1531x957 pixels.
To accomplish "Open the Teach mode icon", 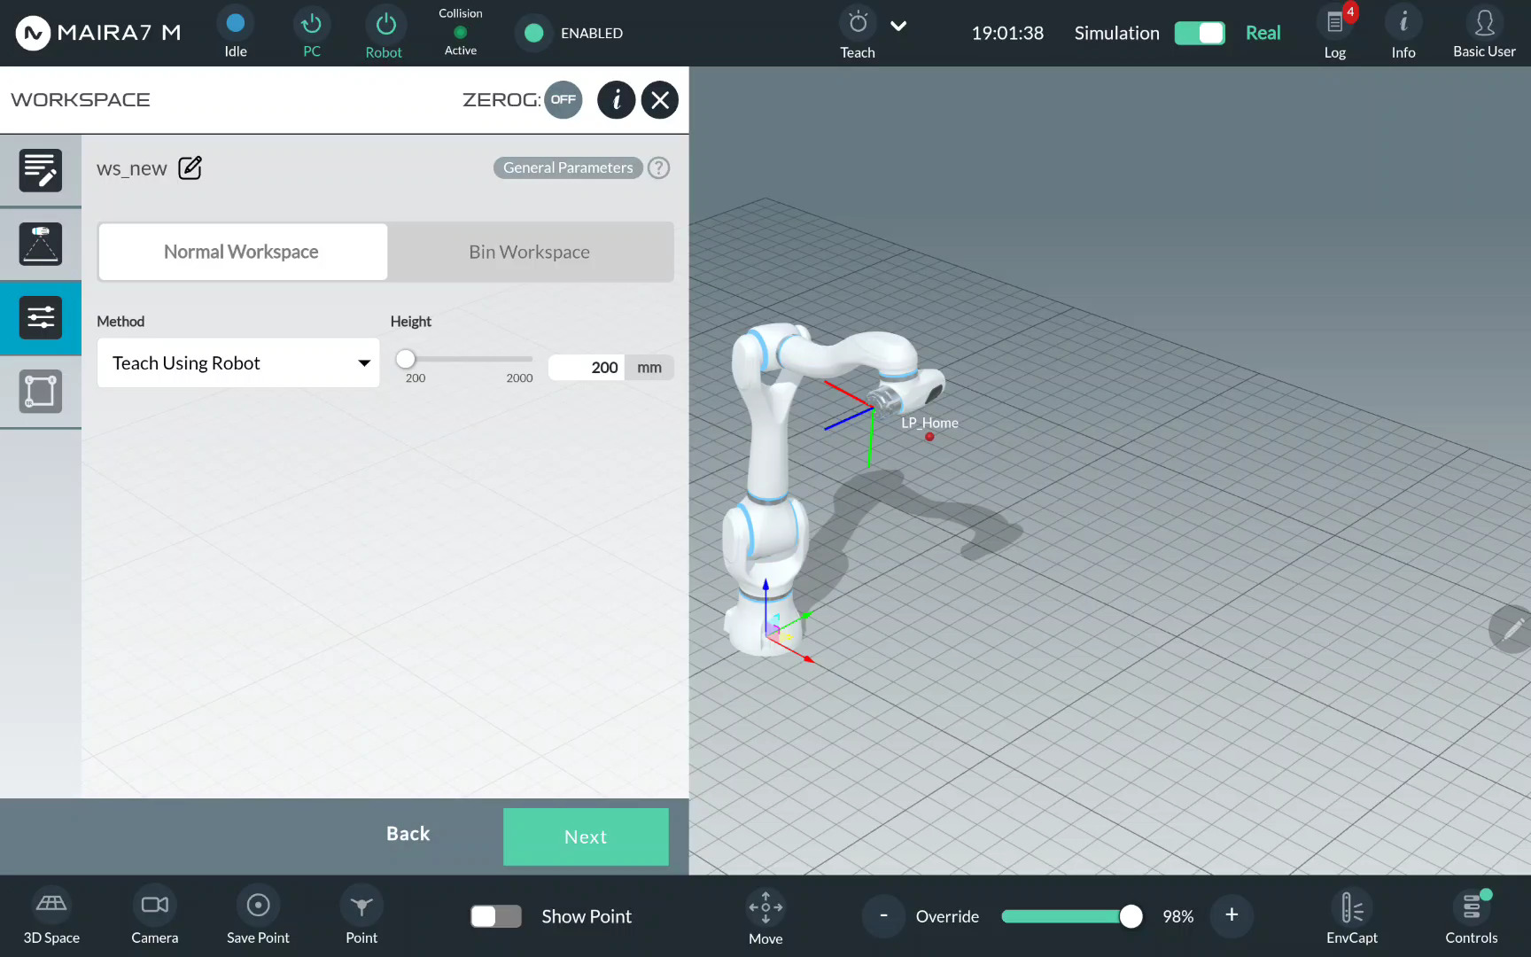I will (858, 23).
